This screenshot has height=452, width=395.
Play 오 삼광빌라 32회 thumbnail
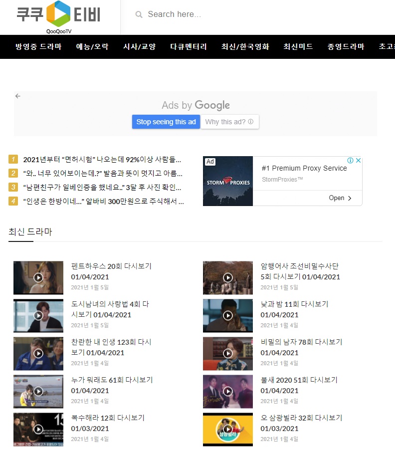[x=228, y=430]
